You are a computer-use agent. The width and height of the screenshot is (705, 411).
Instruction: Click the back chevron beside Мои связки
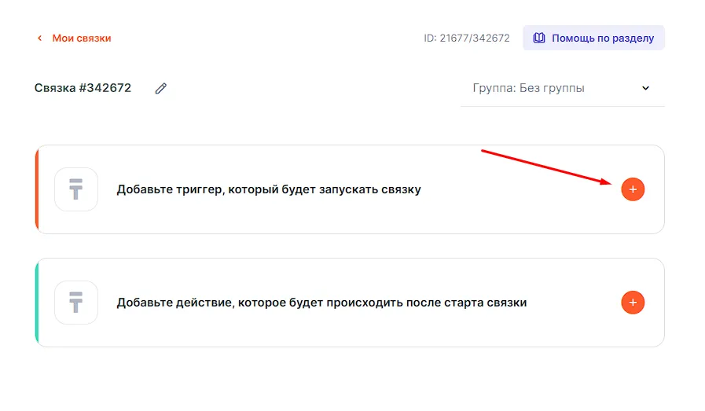(x=39, y=38)
